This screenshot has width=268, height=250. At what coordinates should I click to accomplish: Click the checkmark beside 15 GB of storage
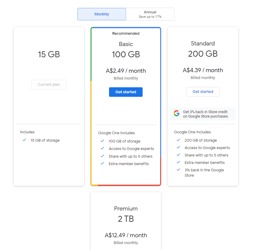[24, 140]
